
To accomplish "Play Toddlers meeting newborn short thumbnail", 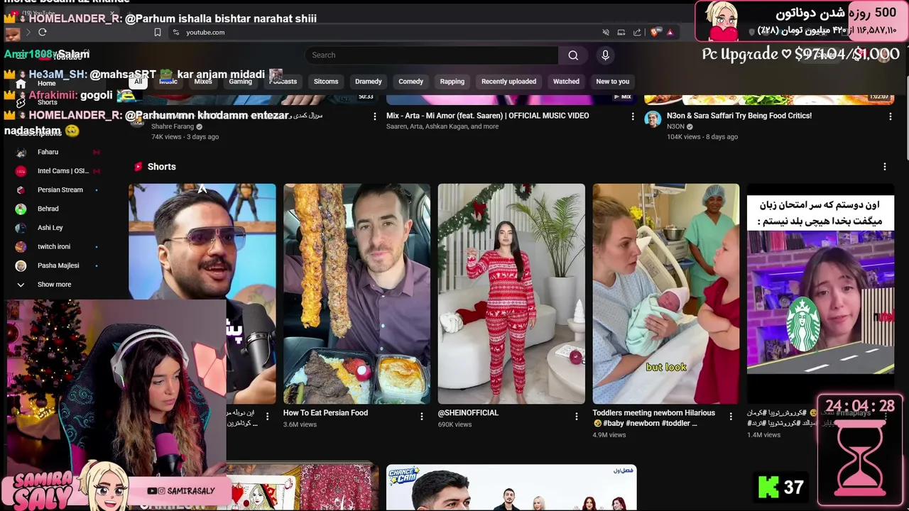I will point(666,294).
